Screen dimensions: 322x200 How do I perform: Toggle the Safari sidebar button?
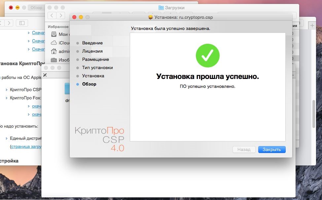tap(22, 23)
